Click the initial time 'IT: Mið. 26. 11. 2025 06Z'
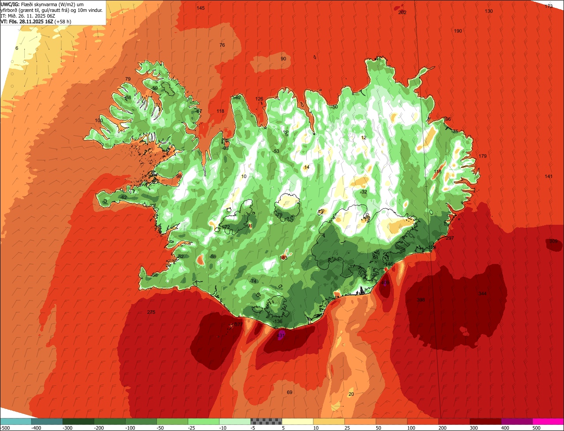Viewport: 564px width, 431px height. (x=29, y=15)
